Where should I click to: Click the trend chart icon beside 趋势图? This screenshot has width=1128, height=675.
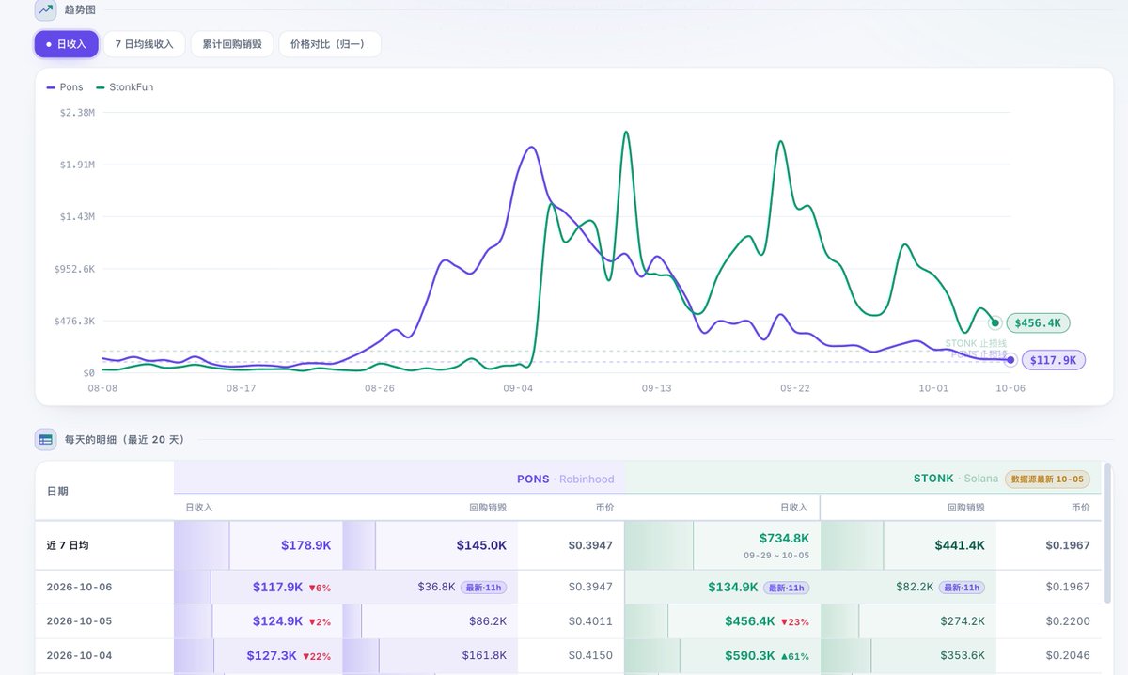[45, 9]
